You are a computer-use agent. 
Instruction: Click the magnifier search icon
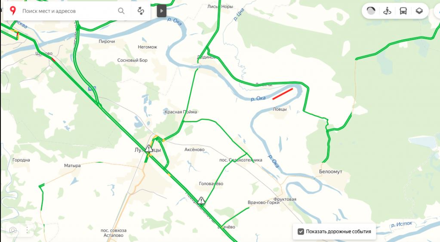pos(121,11)
